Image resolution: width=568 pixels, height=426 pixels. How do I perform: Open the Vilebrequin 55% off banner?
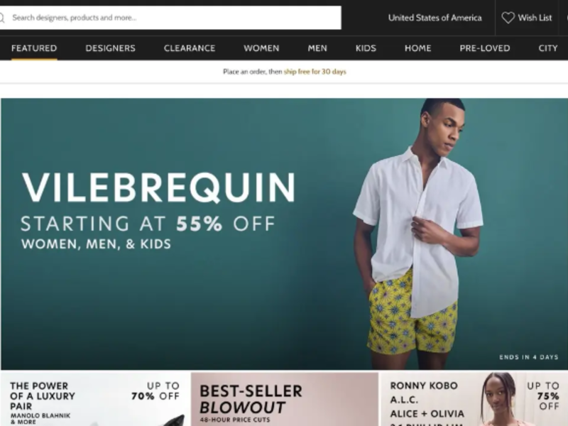tap(284, 234)
